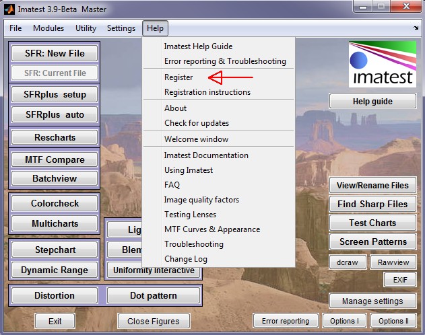Click Find Sharp Files button

(372, 204)
